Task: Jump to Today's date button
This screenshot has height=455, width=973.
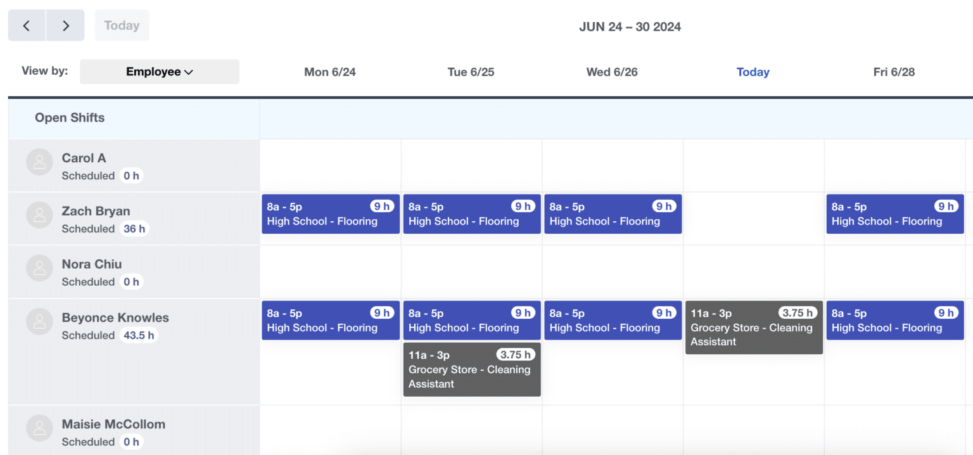Action: pyautogui.click(x=122, y=26)
